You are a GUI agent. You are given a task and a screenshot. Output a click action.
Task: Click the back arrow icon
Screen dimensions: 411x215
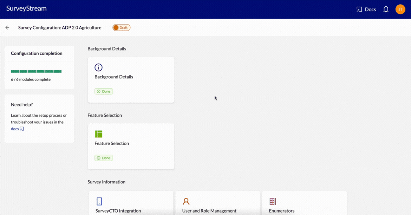[7, 27]
